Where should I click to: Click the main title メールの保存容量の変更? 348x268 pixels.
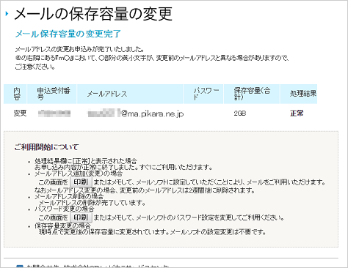[93, 14]
